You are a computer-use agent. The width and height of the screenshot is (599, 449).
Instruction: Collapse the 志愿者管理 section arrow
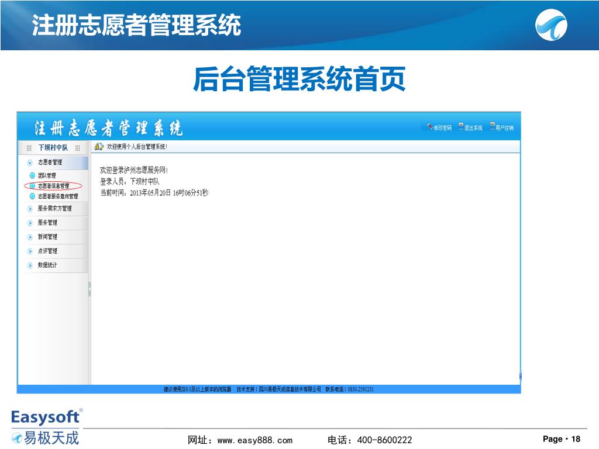pos(30,163)
